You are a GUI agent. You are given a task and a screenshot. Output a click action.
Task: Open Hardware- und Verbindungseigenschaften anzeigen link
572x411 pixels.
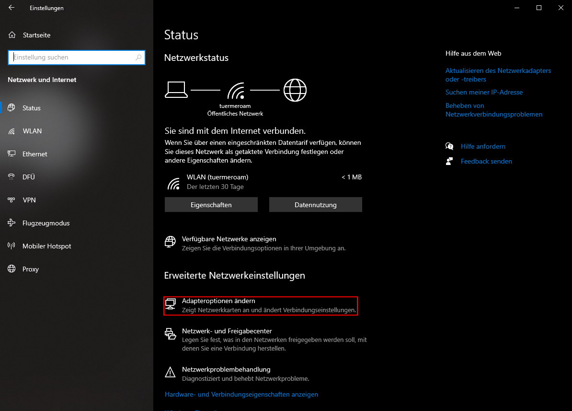pos(241,394)
